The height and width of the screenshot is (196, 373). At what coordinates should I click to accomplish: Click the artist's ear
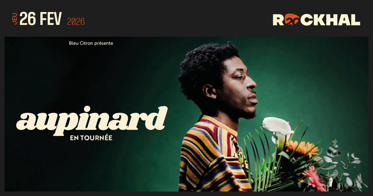click(210, 91)
